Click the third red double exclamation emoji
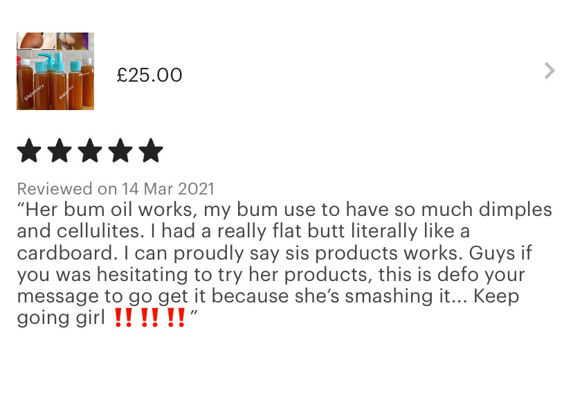Screen dimensions: 573x416 176,317
